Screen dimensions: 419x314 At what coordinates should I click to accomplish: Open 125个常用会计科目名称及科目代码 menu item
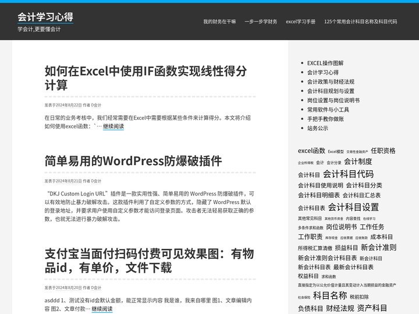[x=360, y=22]
